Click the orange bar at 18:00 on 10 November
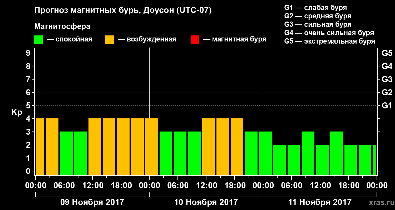The width and height of the screenshot is (395, 210). point(237,147)
